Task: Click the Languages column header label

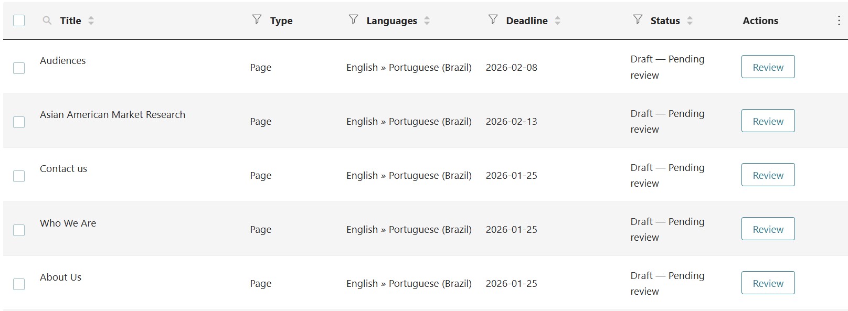Action: pyautogui.click(x=391, y=21)
